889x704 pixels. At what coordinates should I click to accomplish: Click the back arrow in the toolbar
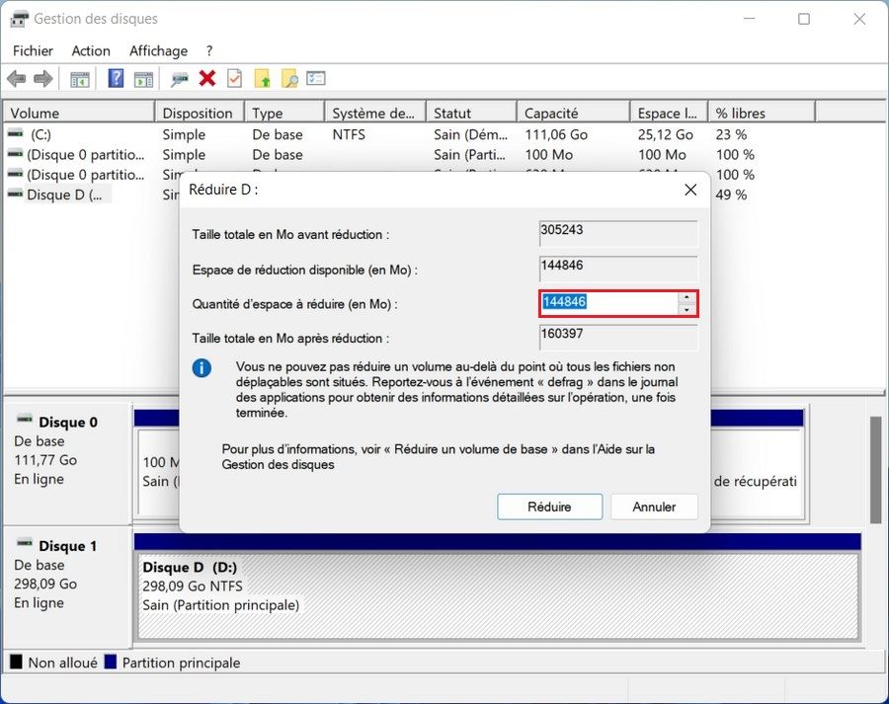[16, 79]
